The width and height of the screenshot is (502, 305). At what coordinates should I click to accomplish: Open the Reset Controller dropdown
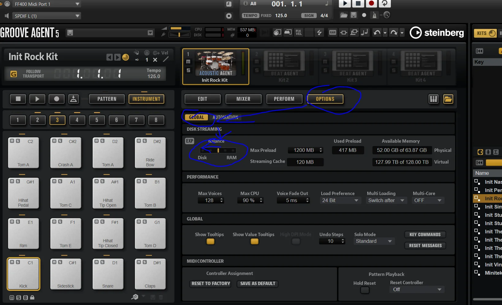pos(417,289)
